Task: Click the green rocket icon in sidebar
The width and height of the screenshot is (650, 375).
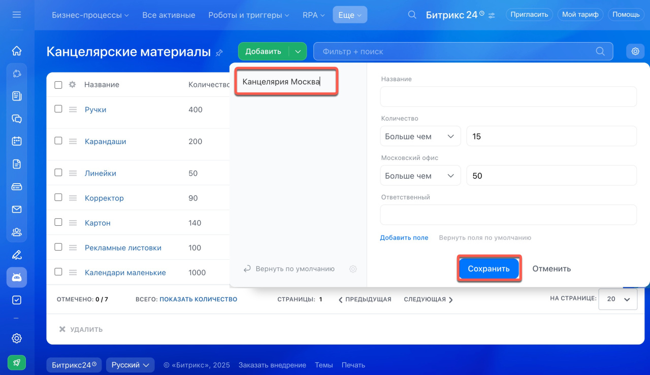Action: pos(17,362)
